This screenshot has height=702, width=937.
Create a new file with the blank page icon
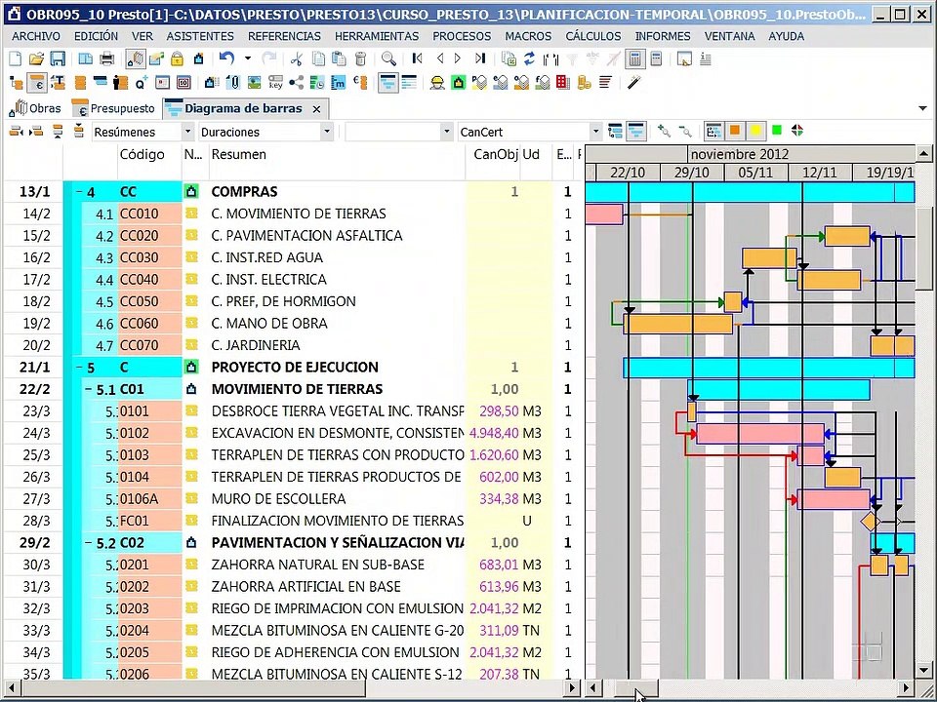(x=17, y=58)
